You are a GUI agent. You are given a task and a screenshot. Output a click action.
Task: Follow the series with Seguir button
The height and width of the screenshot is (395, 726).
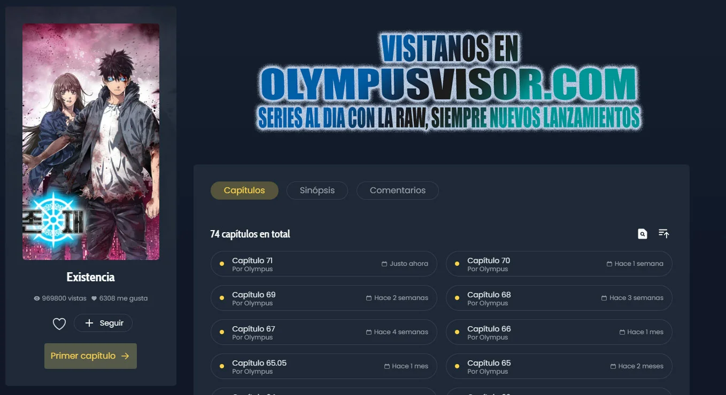tap(103, 323)
